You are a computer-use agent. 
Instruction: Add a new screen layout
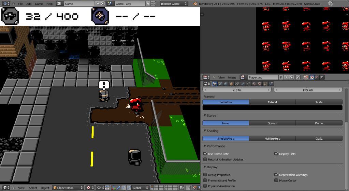[x=98, y=3]
